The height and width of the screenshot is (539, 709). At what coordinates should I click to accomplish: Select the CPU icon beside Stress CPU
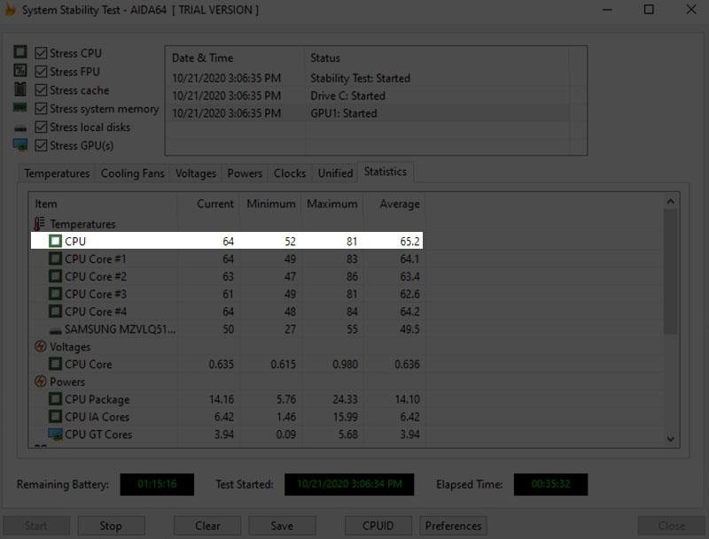point(21,53)
